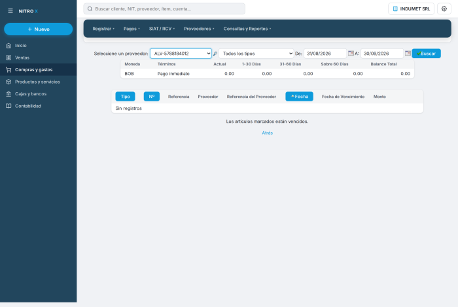
Task: Click the Proveedor column header
Action: pyautogui.click(x=208, y=97)
